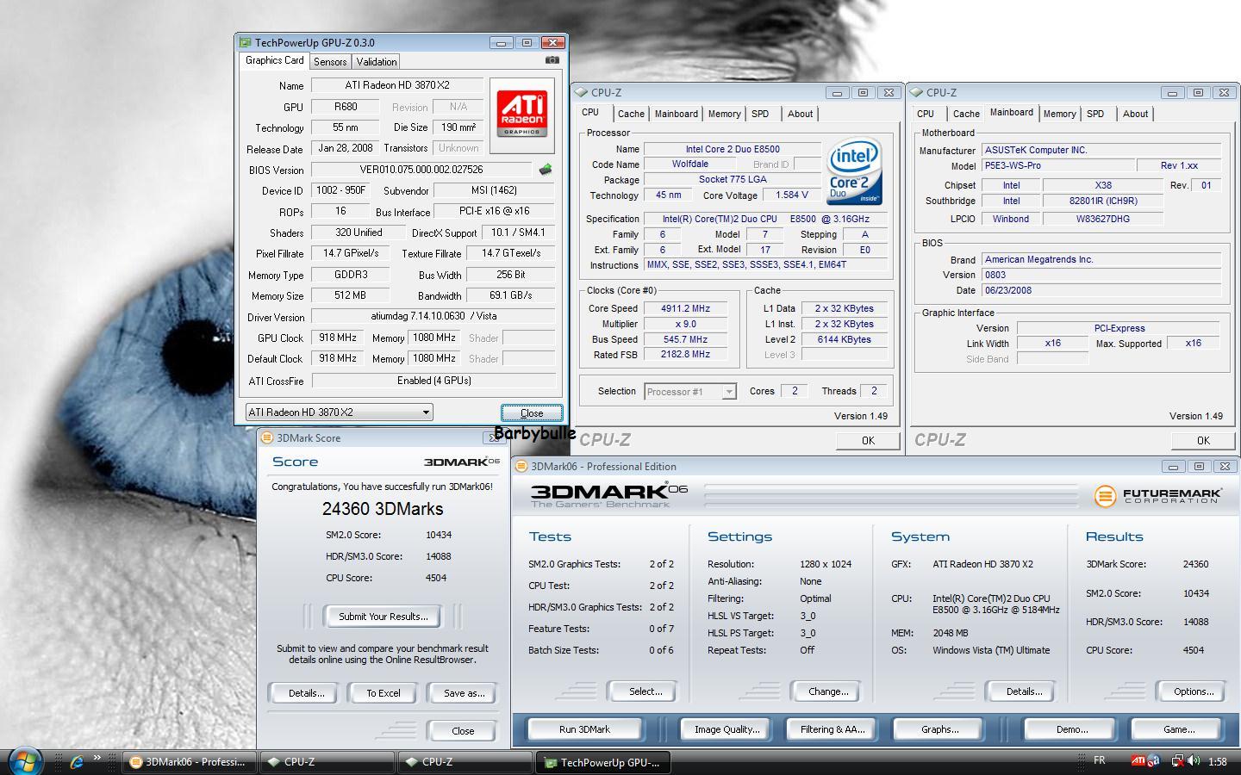Click Core Voltage 1.584 V value
The image size is (1241, 775).
point(792,195)
